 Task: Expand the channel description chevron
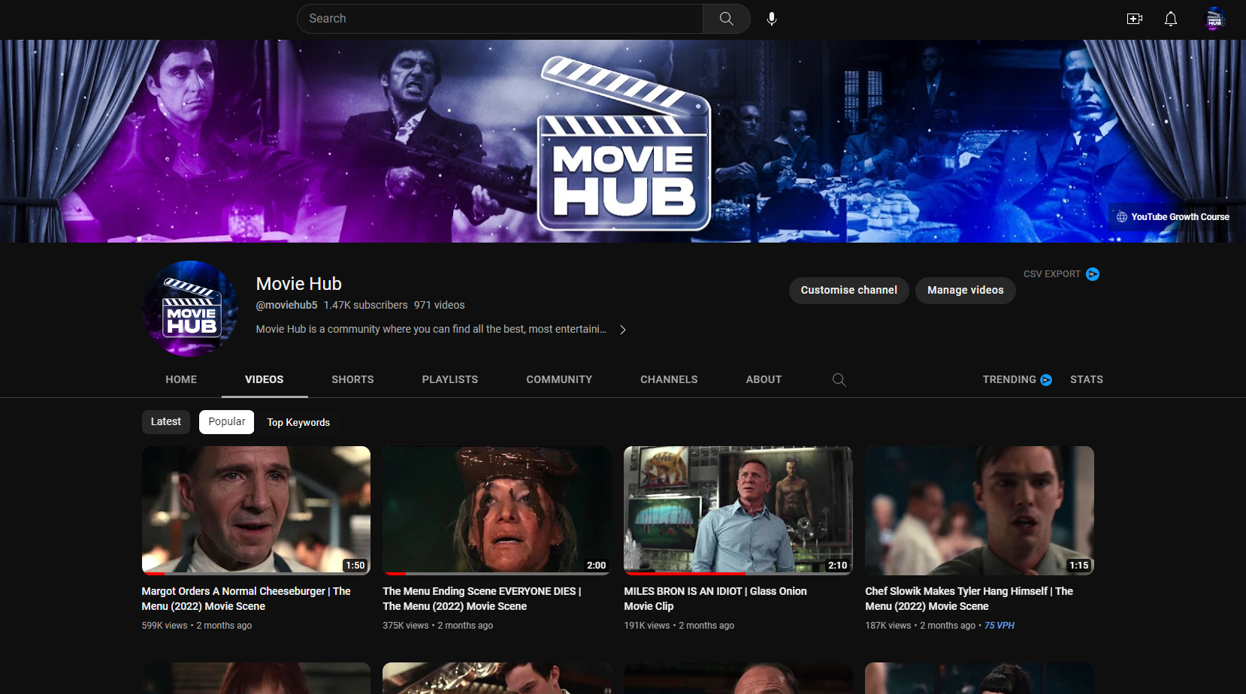tap(622, 329)
